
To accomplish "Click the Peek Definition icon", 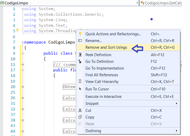I will tap(80, 55).
